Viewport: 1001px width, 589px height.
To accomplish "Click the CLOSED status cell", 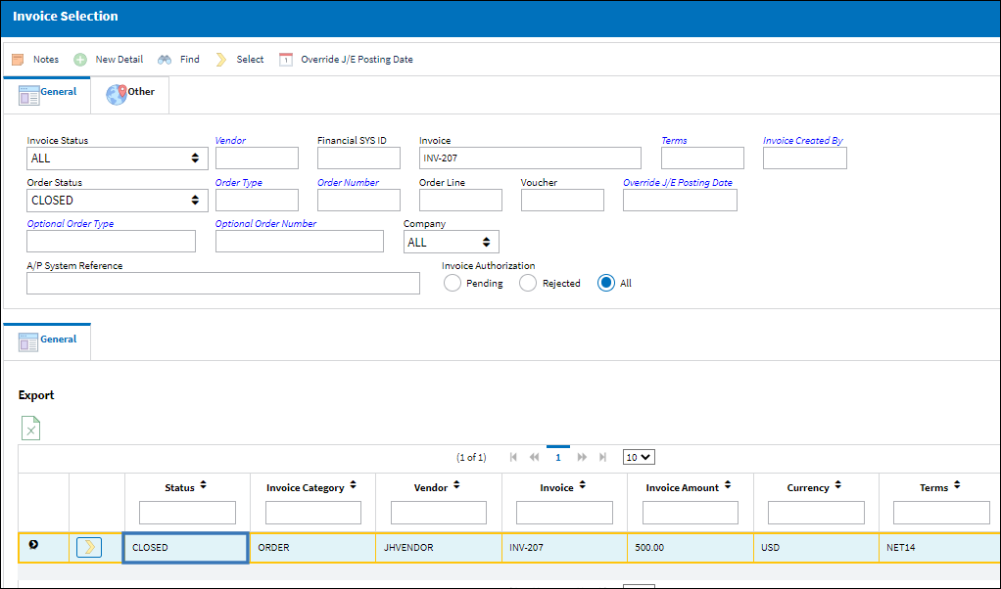I will (x=185, y=548).
